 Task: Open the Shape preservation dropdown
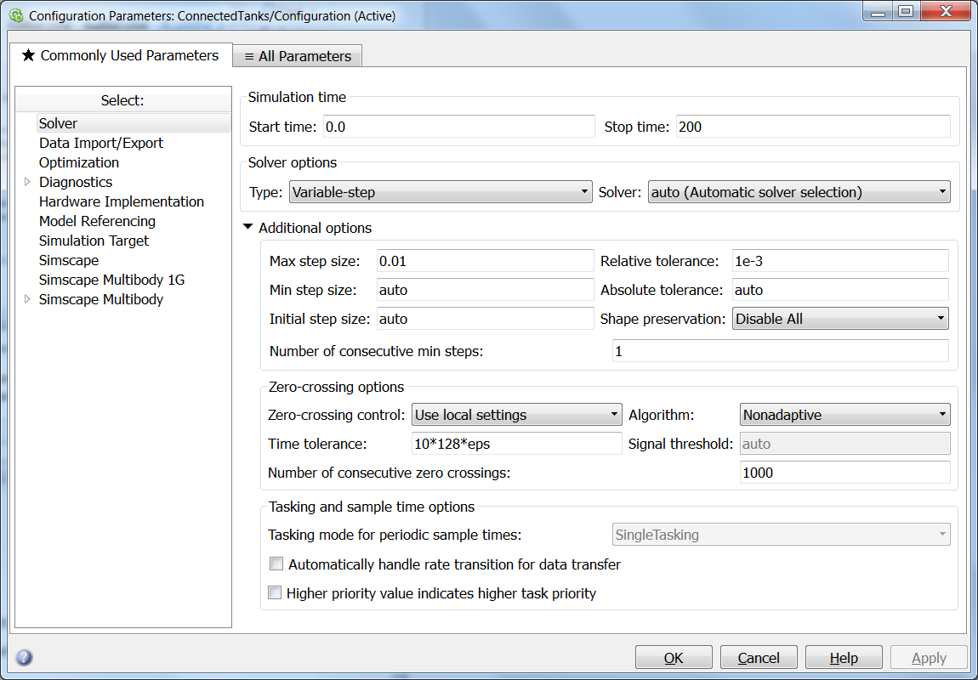[840, 319]
